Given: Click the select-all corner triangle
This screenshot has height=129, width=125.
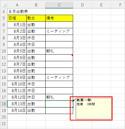Looking at the screenshot, I should click(4, 5).
